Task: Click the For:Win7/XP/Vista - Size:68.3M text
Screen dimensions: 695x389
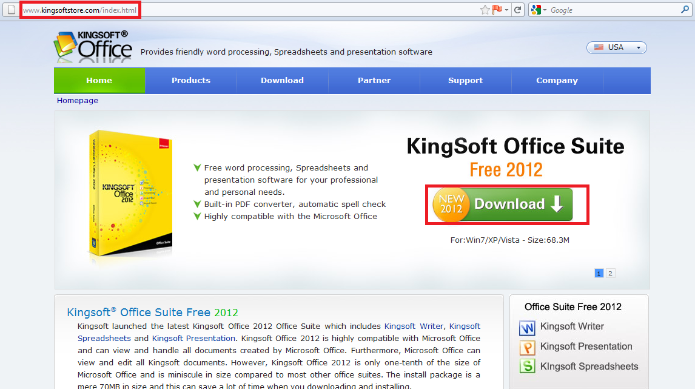Action: pos(509,240)
